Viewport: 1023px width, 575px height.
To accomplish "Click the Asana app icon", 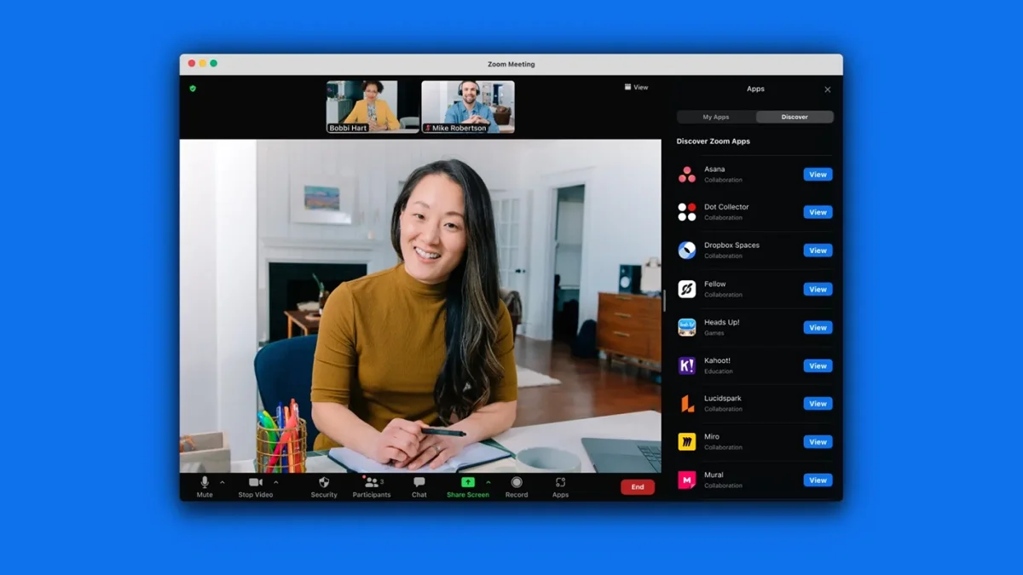I will click(687, 175).
